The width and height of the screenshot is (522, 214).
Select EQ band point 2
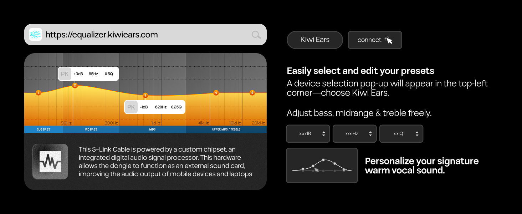(x=75, y=85)
